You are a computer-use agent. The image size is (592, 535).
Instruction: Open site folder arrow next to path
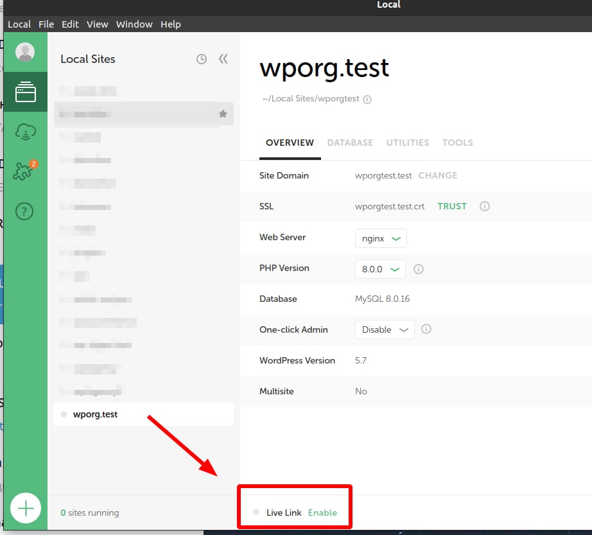[x=367, y=100]
